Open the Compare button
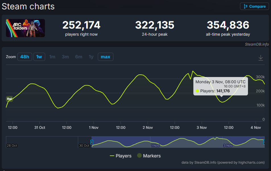 pyautogui.click(x=255, y=6)
